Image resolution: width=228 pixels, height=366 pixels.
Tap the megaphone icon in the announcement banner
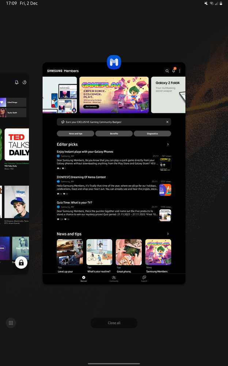tap(63, 122)
